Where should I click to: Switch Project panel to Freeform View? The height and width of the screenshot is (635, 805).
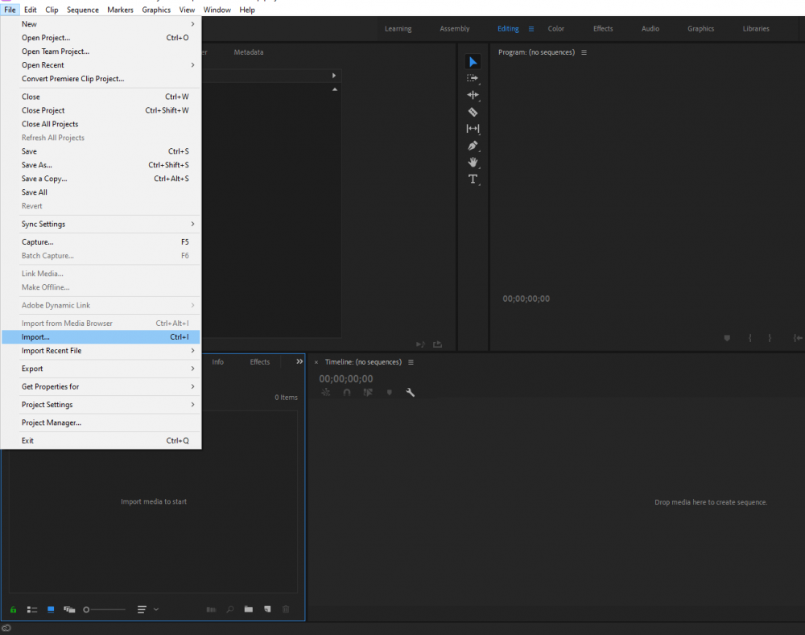coord(69,609)
